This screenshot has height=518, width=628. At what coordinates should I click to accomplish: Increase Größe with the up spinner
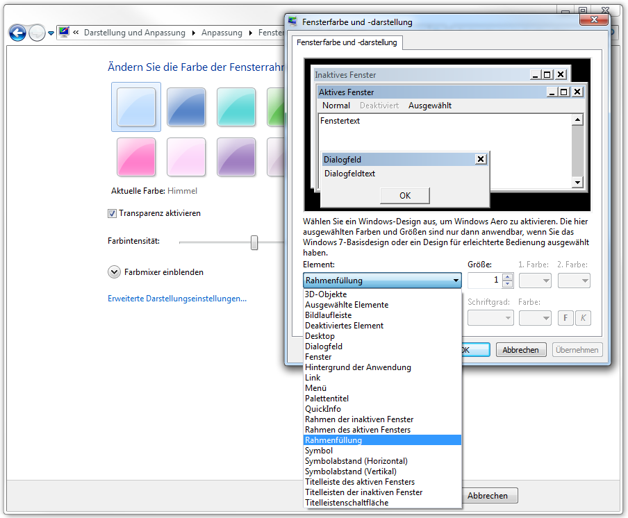point(507,276)
